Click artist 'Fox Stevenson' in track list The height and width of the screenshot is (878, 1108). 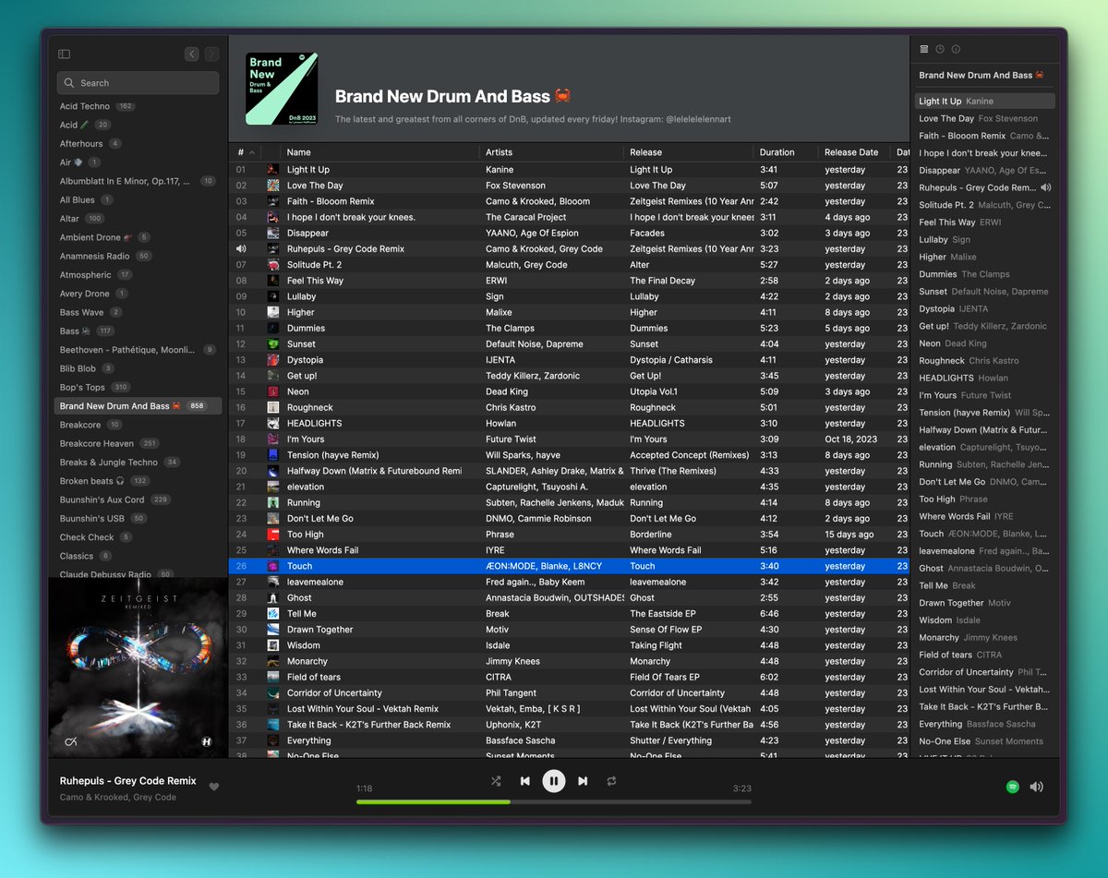pos(515,186)
